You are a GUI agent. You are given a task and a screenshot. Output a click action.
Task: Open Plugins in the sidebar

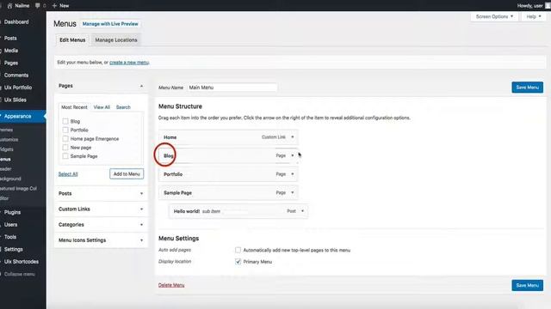(12, 212)
